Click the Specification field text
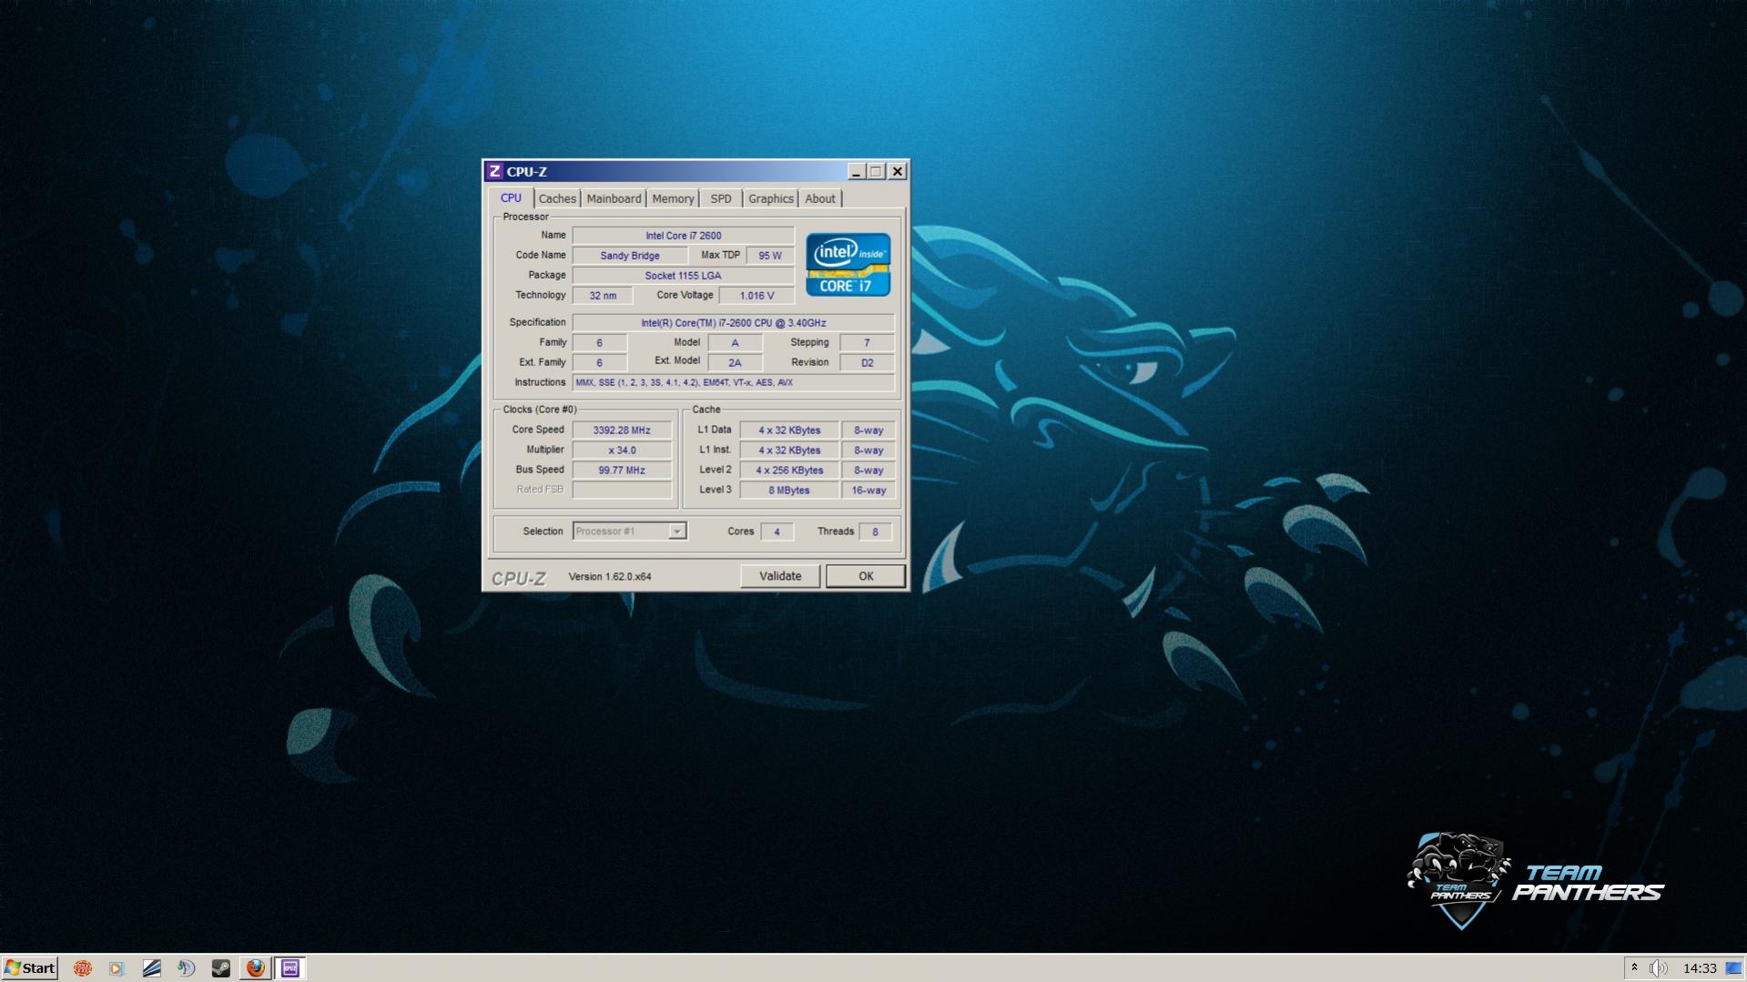 [734, 323]
